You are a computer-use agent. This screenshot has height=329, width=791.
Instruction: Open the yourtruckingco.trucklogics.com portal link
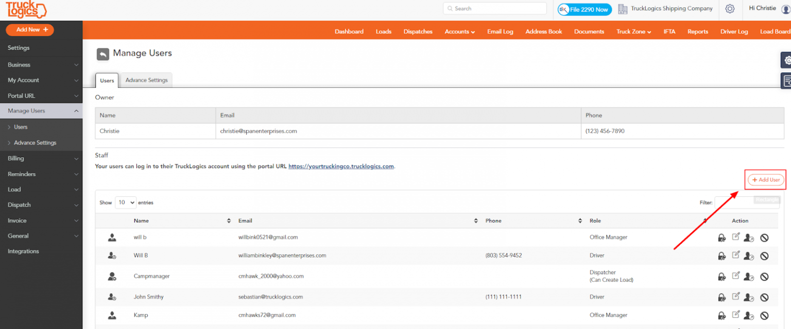pos(341,166)
